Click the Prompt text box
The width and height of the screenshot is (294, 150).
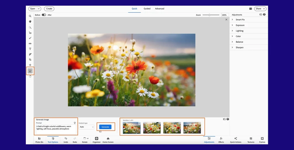[56, 129]
